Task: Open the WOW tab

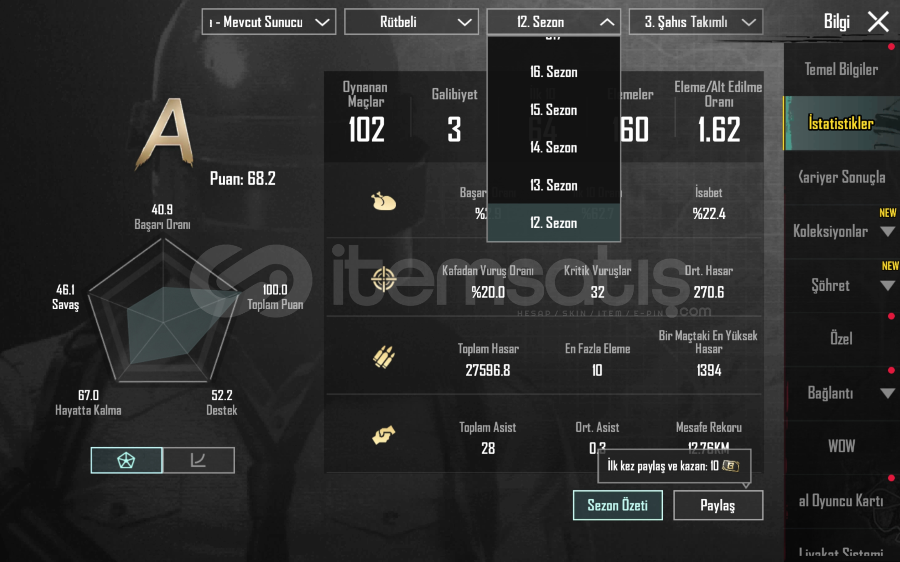Action: click(842, 446)
